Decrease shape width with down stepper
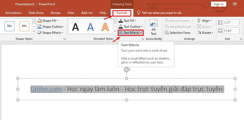This screenshot has height=120, width=244. click(240, 32)
